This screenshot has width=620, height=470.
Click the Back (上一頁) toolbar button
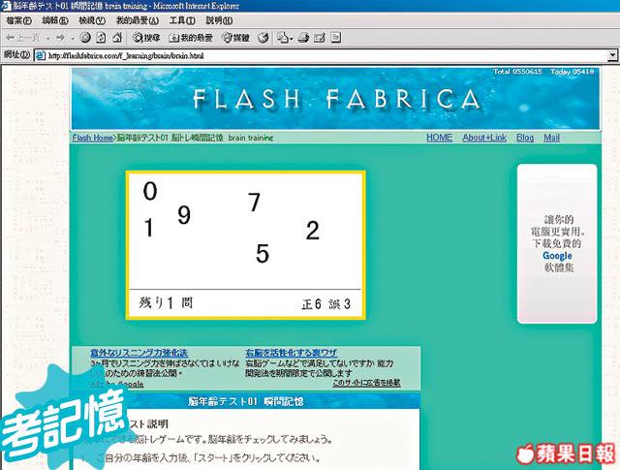22,38
